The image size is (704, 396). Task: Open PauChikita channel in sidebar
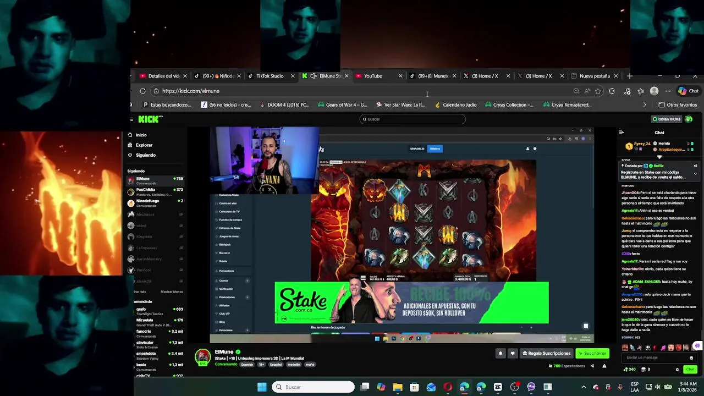pos(156,191)
